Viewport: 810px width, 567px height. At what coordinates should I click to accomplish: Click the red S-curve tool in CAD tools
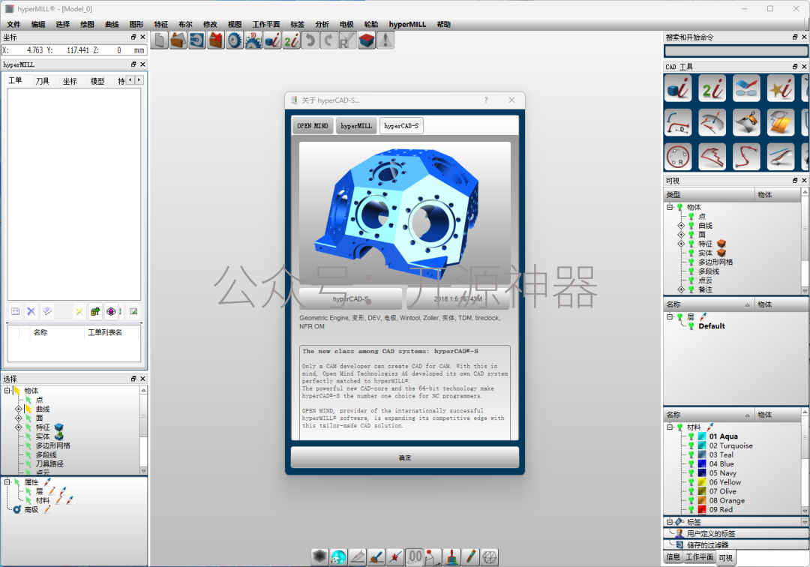tap(746, 157)
